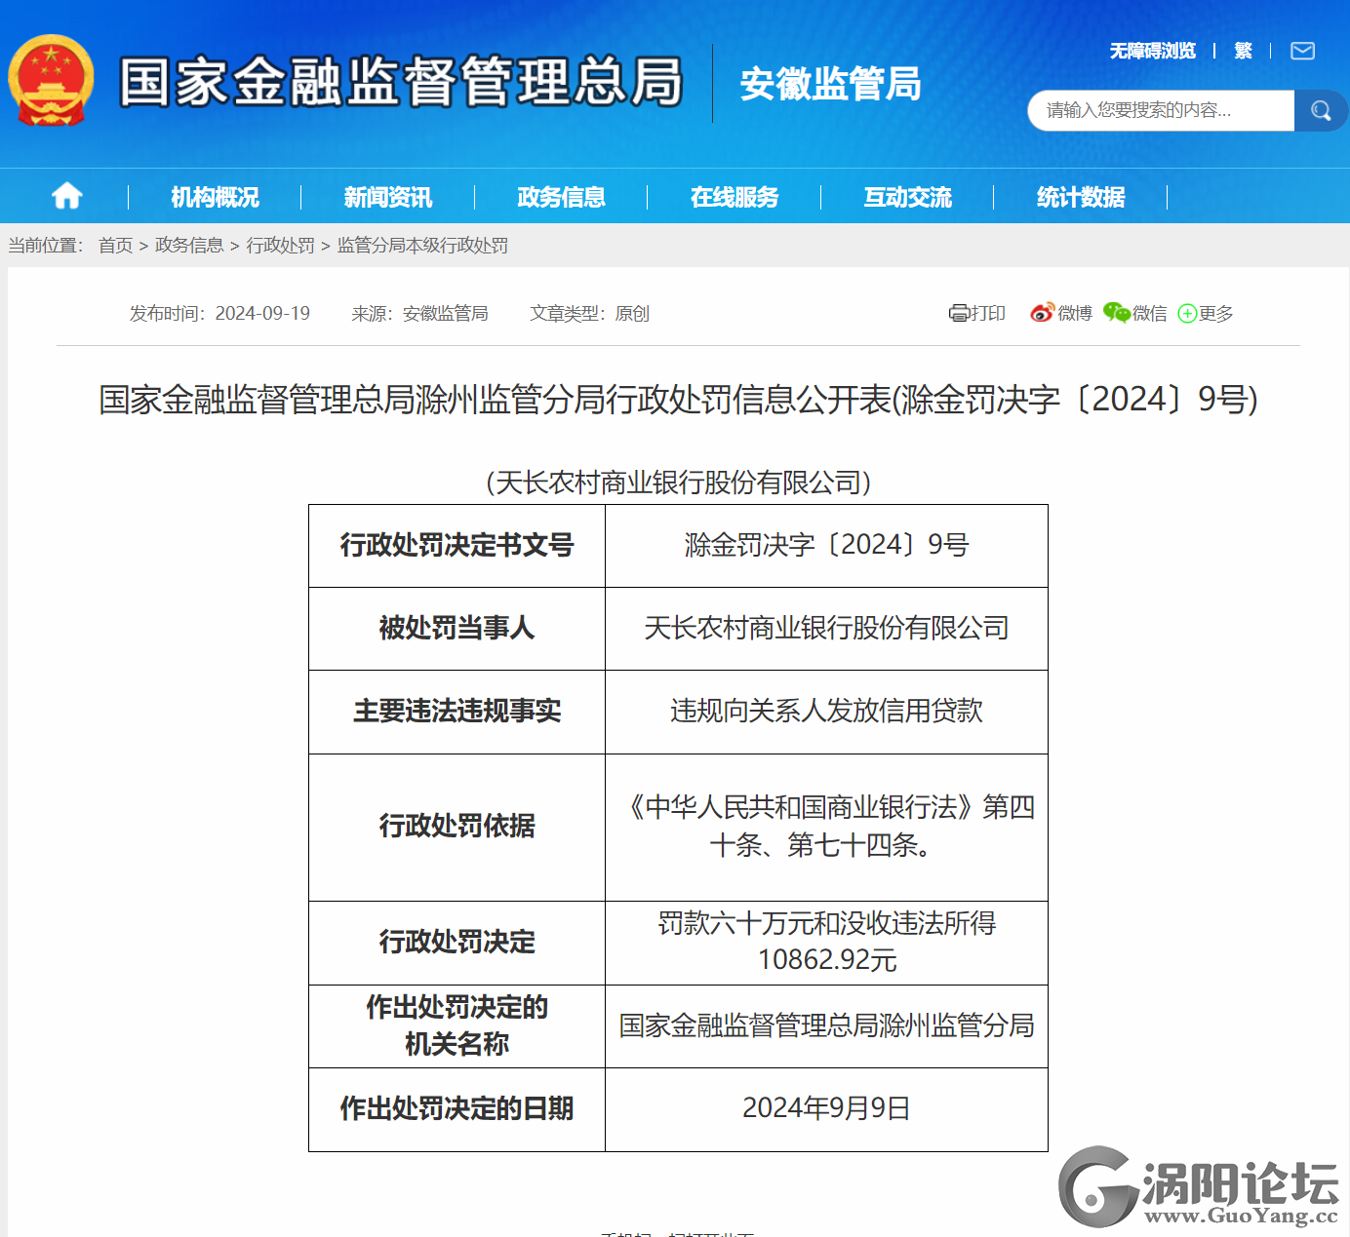Click cell 被处罚当事人
The image size is (1350, 1237).
coord(457,629)
